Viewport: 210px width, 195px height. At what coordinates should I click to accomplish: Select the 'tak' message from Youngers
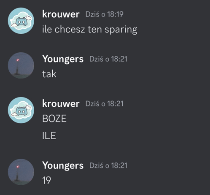49,74
